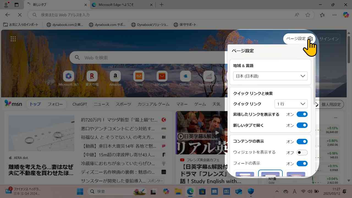
Task: Enable the ウィジェットを表示する toggle
Action: point(302,152)
